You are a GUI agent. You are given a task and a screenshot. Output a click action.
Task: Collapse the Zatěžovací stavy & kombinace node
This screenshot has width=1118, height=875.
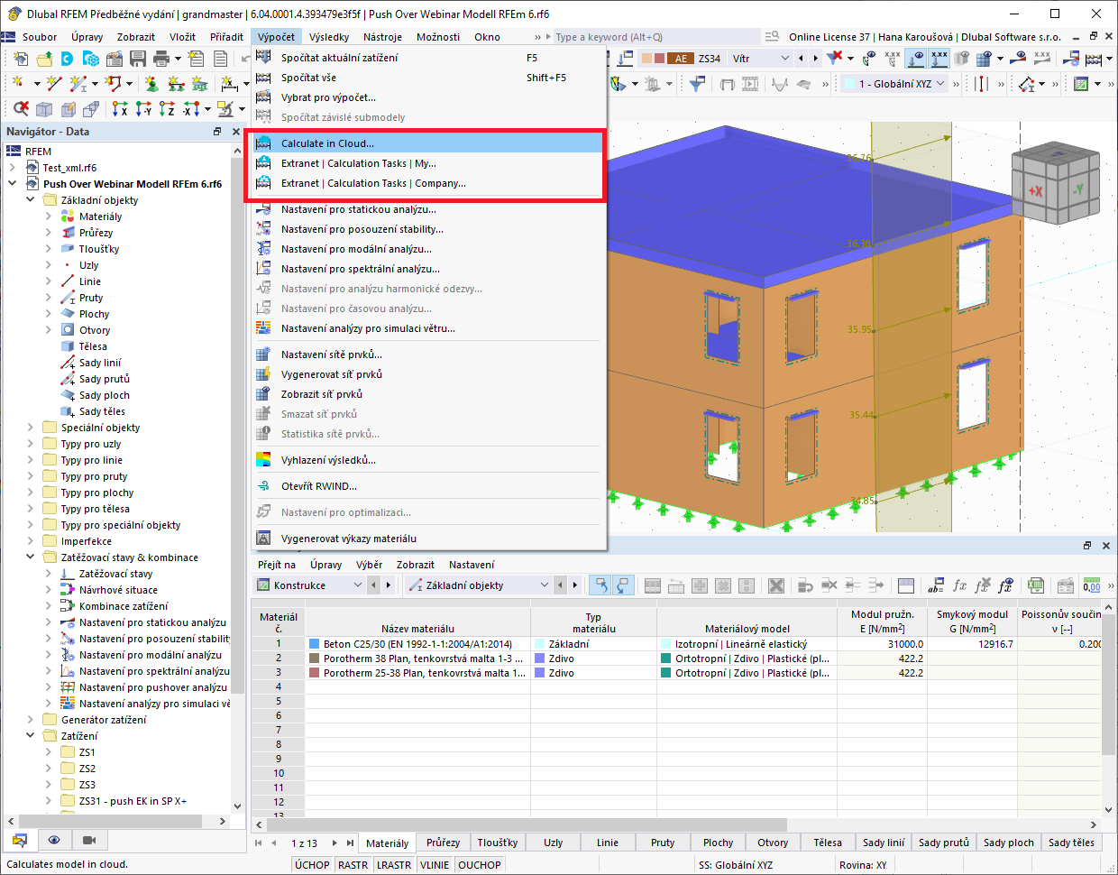click(31, 557)
